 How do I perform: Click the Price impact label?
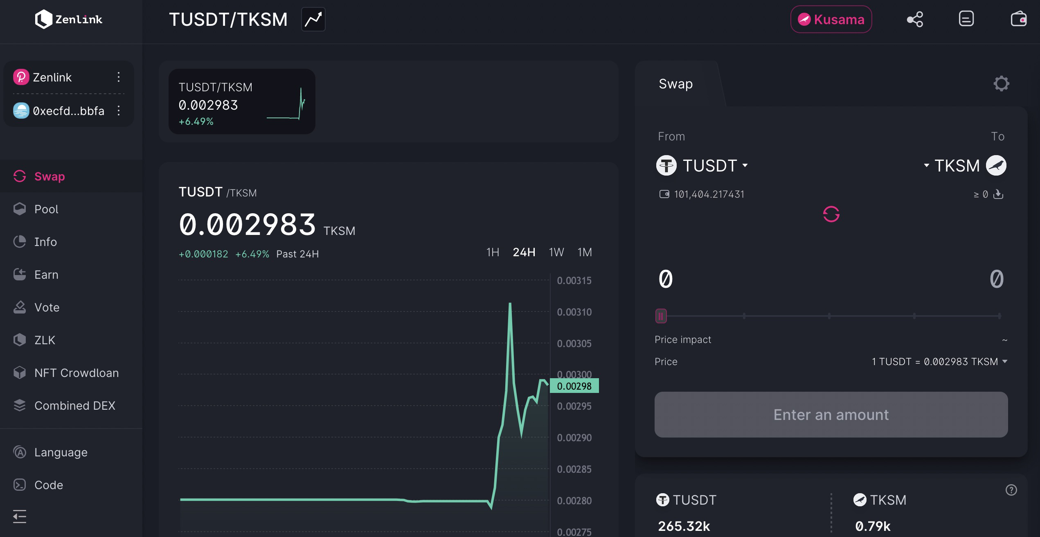pyautogui.click(x=683, y=340)
